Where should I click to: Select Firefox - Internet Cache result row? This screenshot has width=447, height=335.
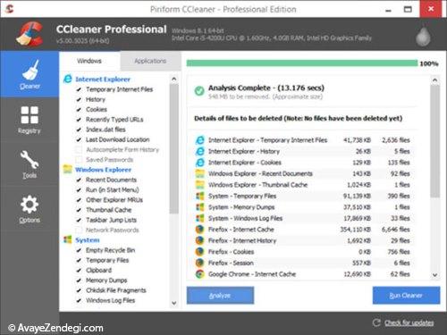pos(302,230)
